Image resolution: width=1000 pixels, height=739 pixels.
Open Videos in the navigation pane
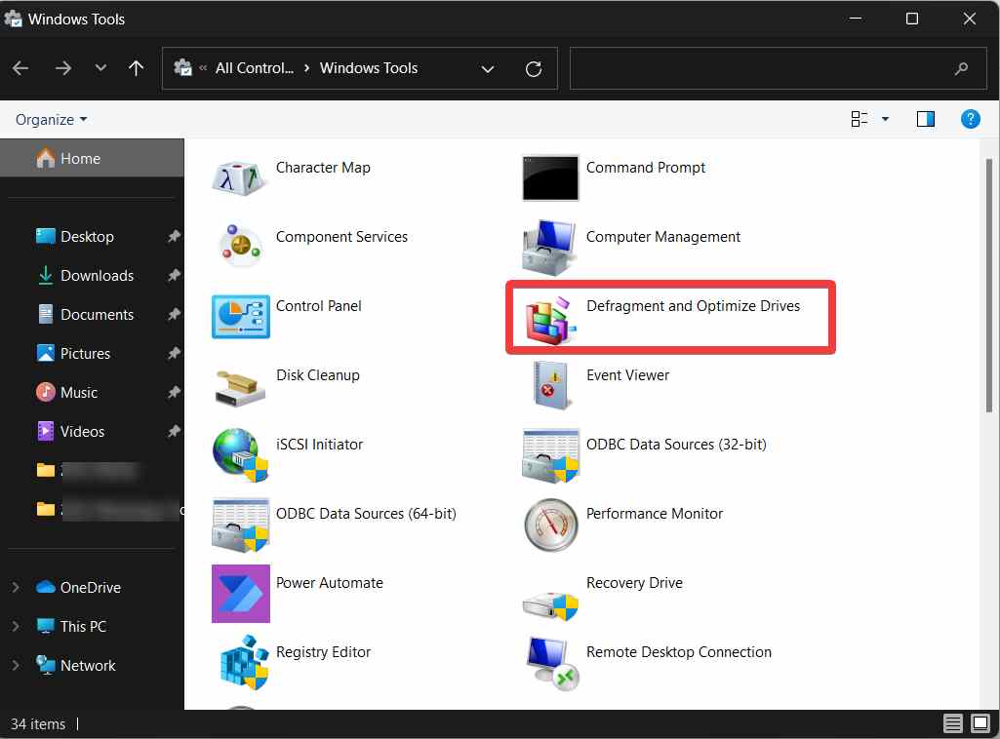coord(92,431)
